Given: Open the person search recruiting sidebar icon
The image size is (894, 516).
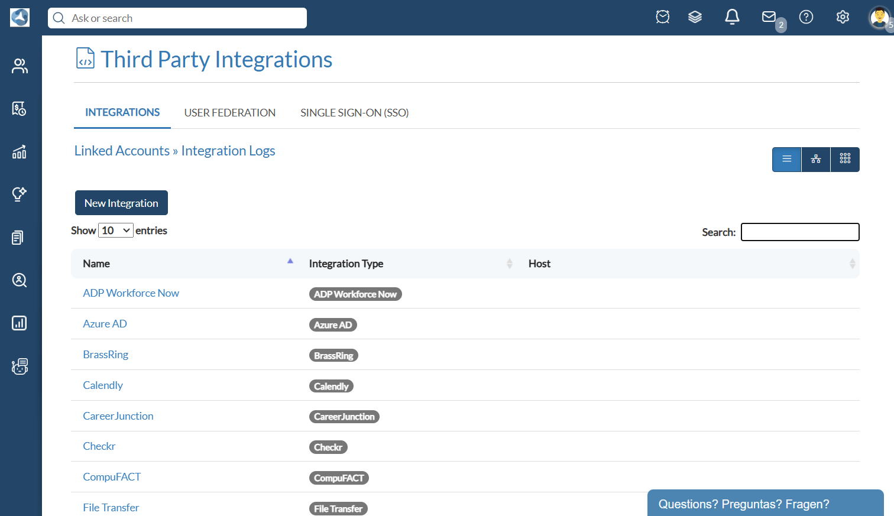Looking at the screenshot, I should (20, 280).
